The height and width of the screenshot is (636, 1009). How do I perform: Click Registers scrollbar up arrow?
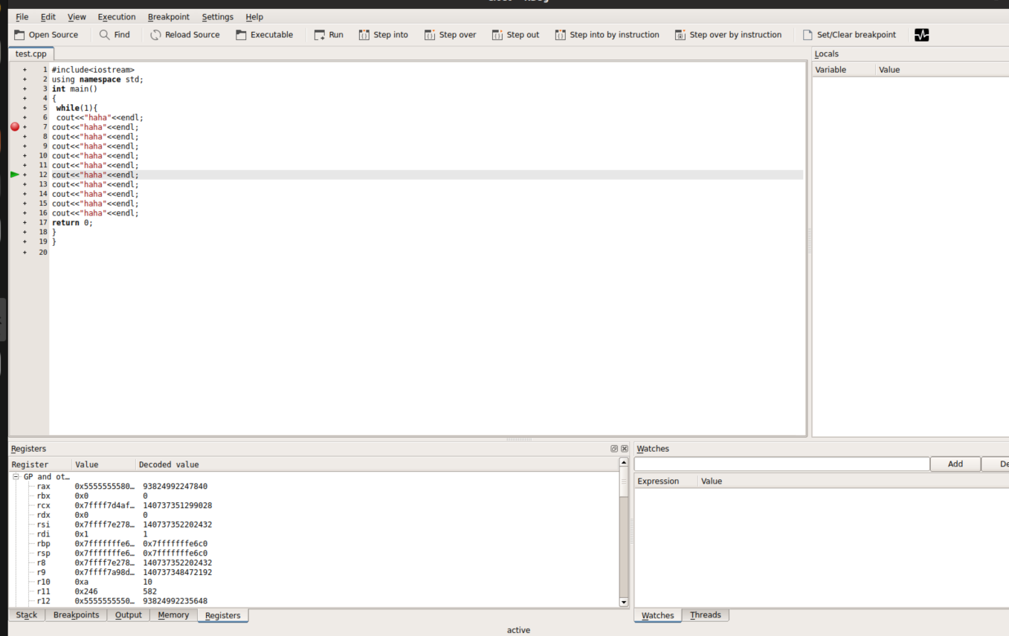click(x=624, y=462)
